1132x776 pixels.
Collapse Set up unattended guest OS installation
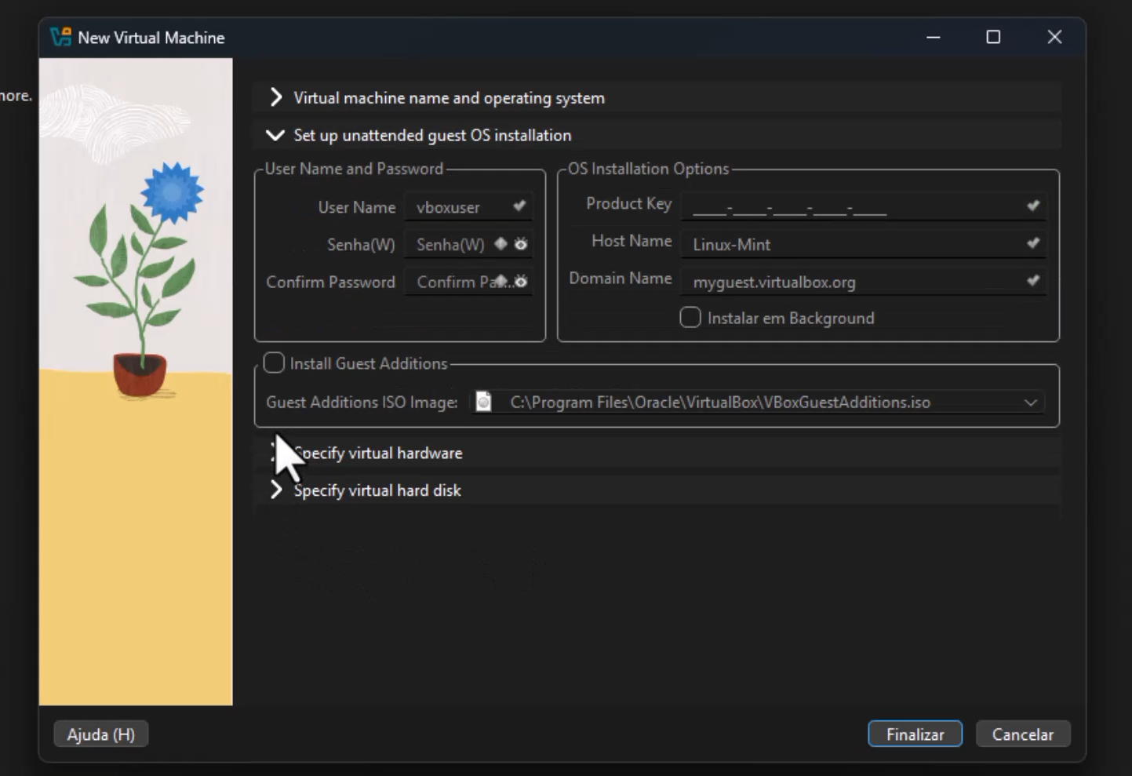coord(657,135)
